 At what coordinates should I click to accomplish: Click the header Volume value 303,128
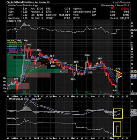pos(124,18)
